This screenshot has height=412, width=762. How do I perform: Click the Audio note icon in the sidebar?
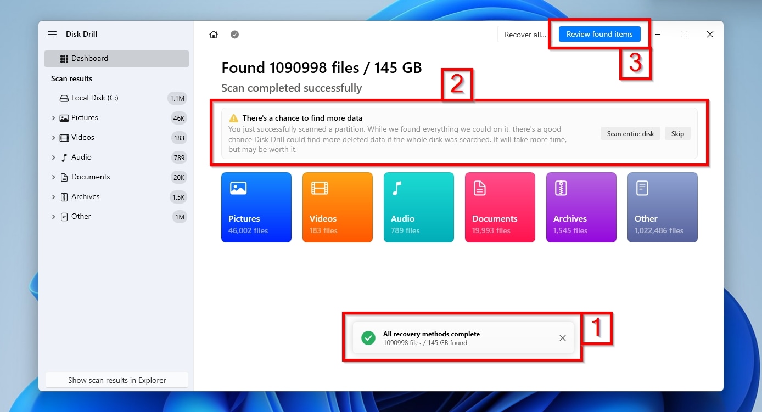pos(64,157)
